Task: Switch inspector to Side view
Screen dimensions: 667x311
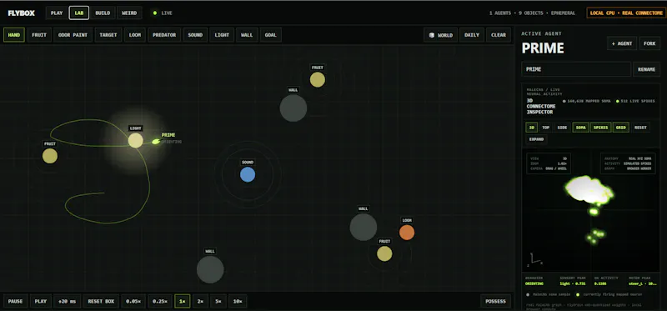Action: click(x=562, y=128)
